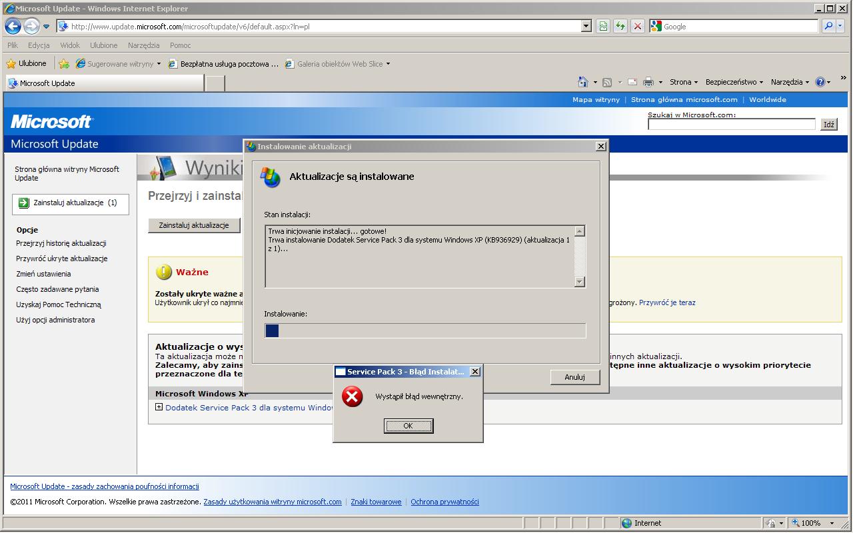This screenshot has width=853, height=533.
Task: Open the Znaki towarowe footer link
Action: [376, 502]
